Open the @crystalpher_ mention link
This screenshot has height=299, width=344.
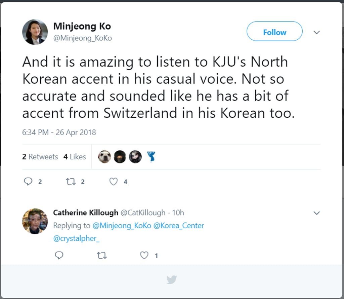tap(77, 238)
